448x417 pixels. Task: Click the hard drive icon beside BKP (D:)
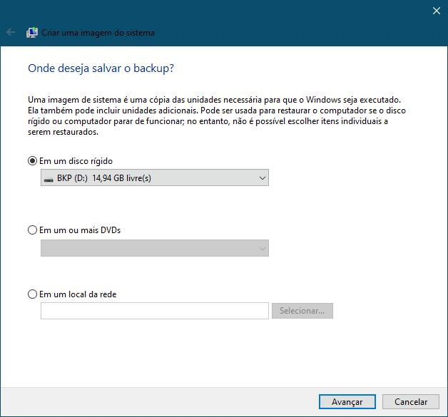point(49,178)
